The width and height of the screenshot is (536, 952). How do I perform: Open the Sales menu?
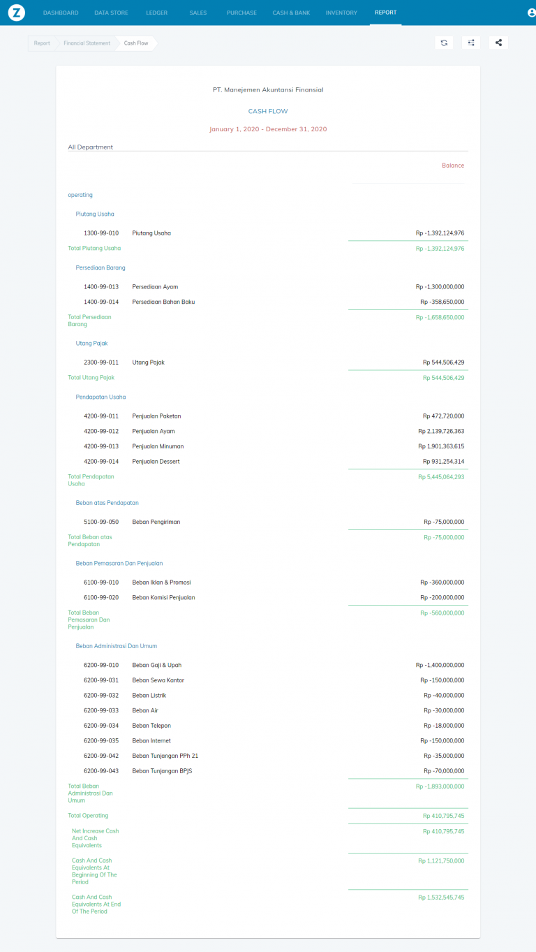coord(198,13)
